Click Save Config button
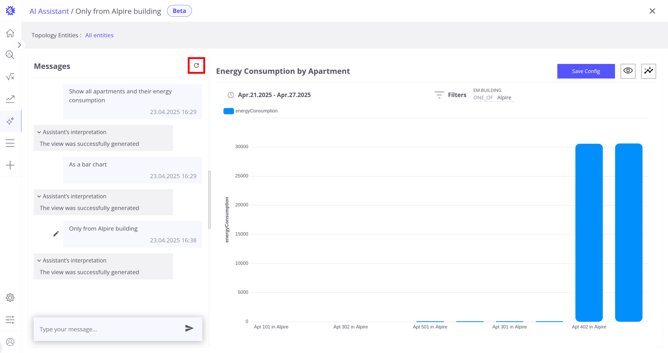Viewport: 668px width, 353px height. pos(586,71)
